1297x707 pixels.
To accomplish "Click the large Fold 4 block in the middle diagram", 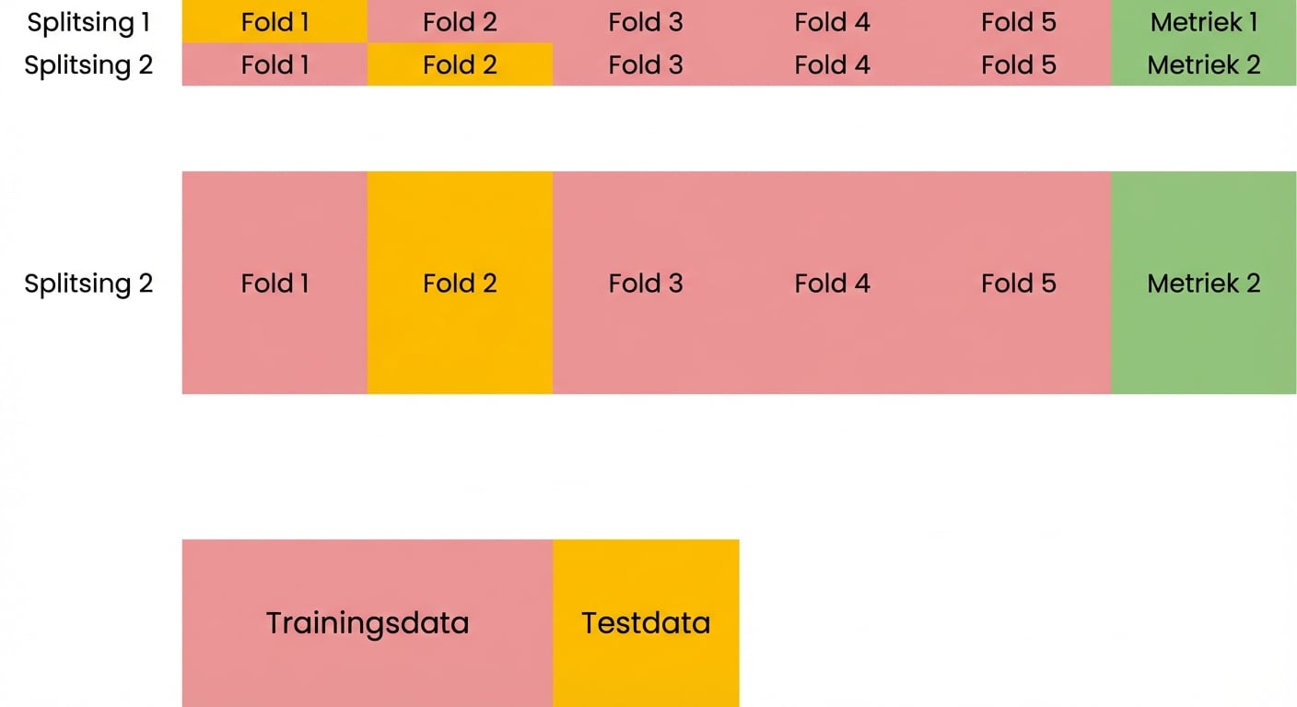I will 832,283.
